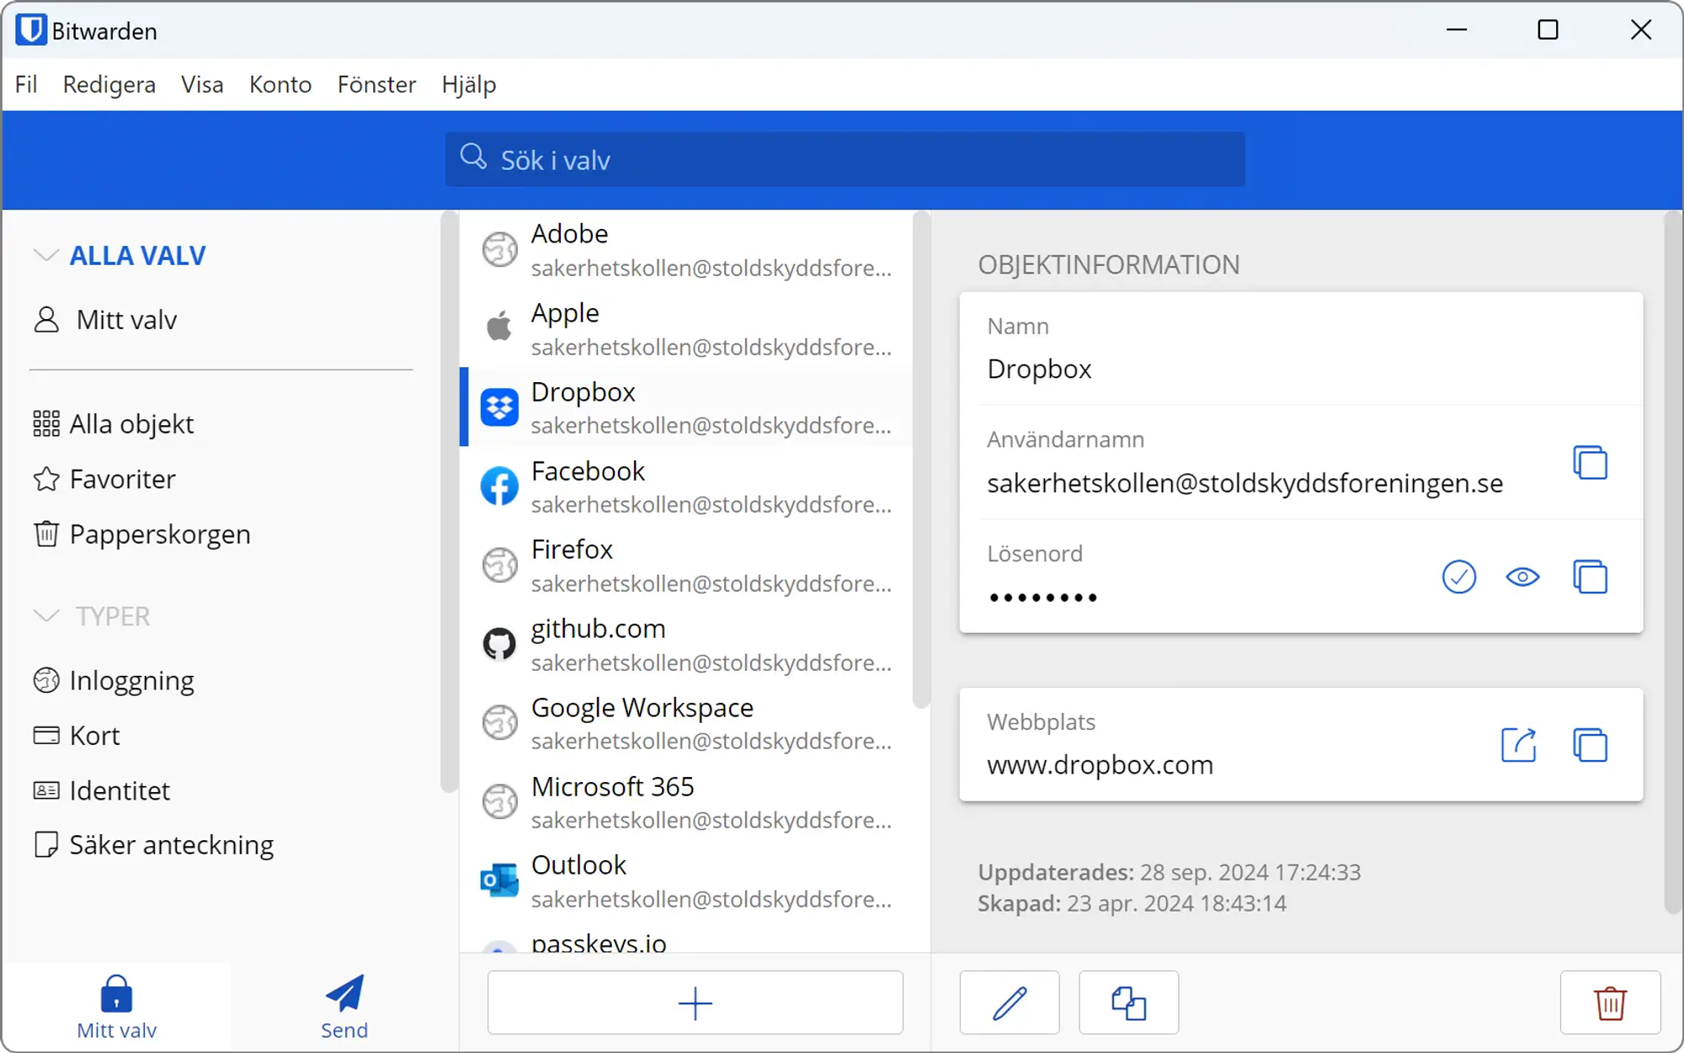Focus the Sök i valv search field

[845, 159]
